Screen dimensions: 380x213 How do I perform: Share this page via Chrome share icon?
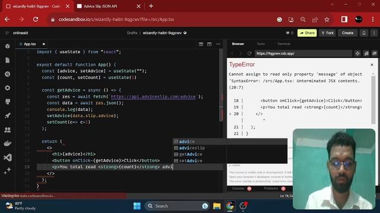click(315, 20)
